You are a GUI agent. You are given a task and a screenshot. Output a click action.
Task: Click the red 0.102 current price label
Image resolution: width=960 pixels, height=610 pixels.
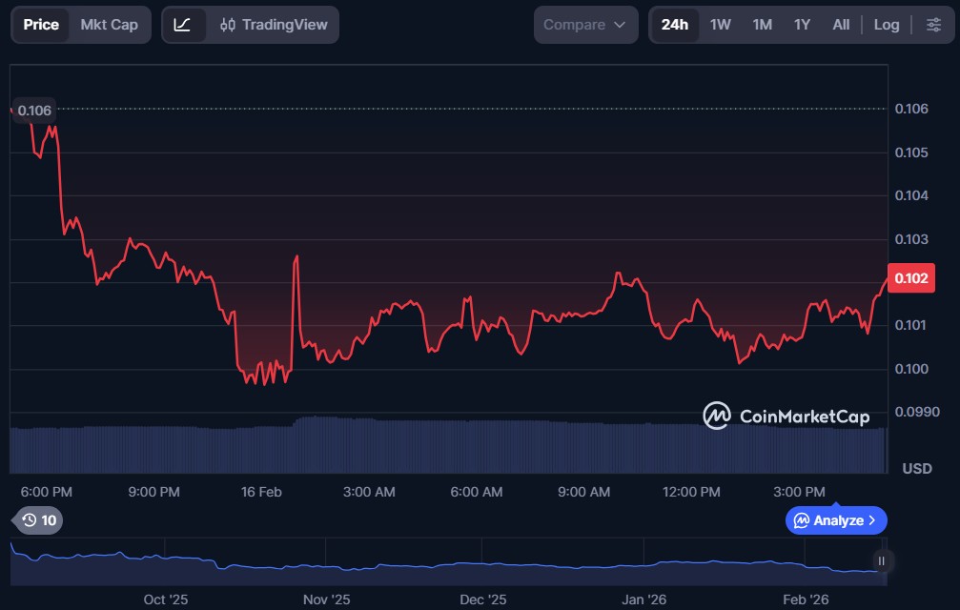click(x=906, y=278)
